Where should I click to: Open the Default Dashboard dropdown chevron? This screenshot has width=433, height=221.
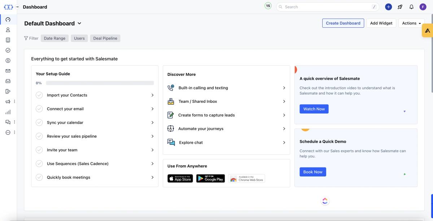click(79, 23)
